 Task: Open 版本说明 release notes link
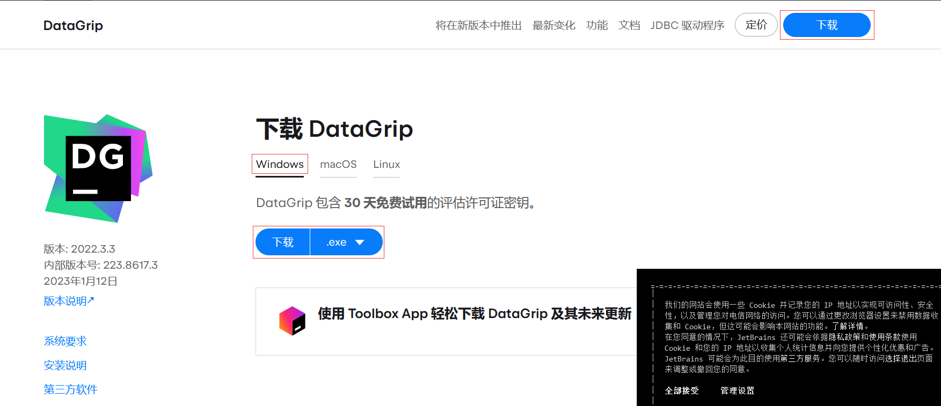coord(69,301)
